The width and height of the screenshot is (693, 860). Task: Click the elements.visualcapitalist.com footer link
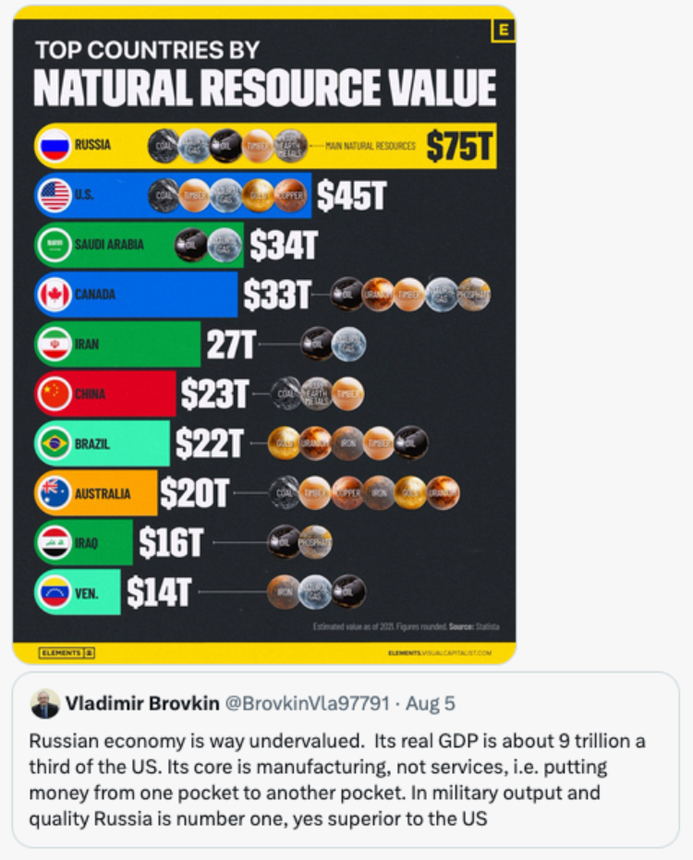point(440,653)
